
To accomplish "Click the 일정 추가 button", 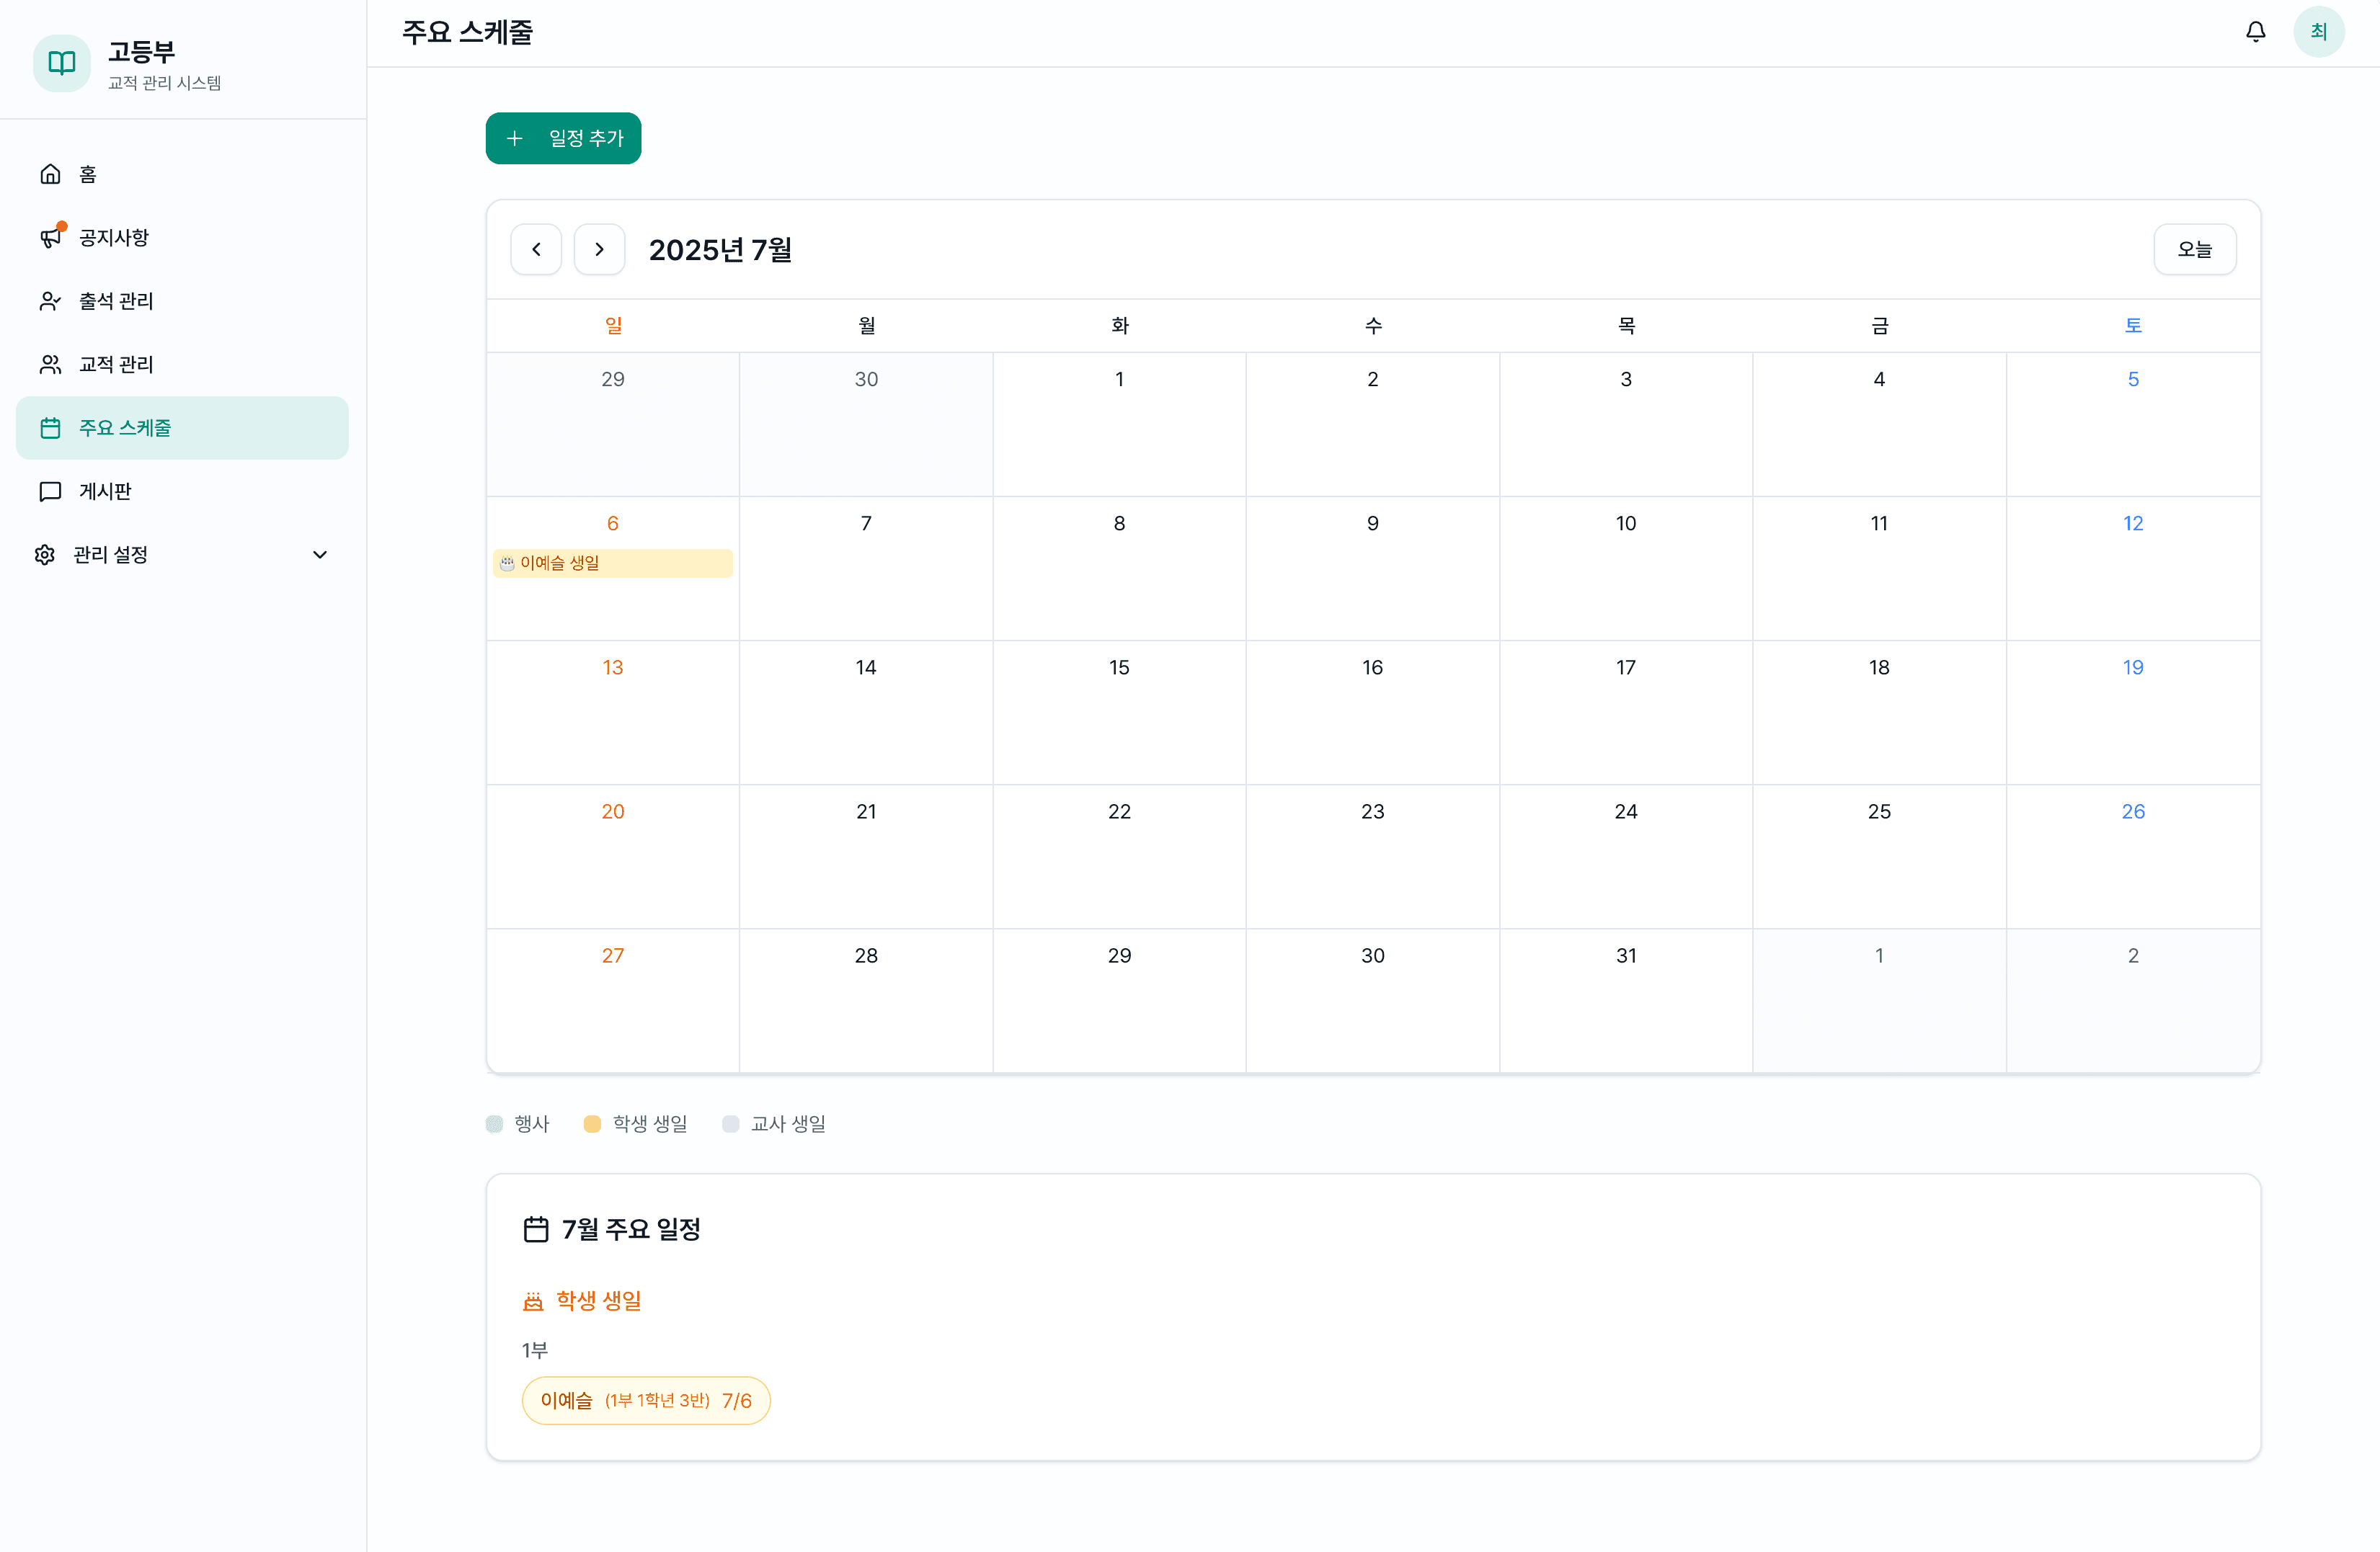I will tap(563, 138).
